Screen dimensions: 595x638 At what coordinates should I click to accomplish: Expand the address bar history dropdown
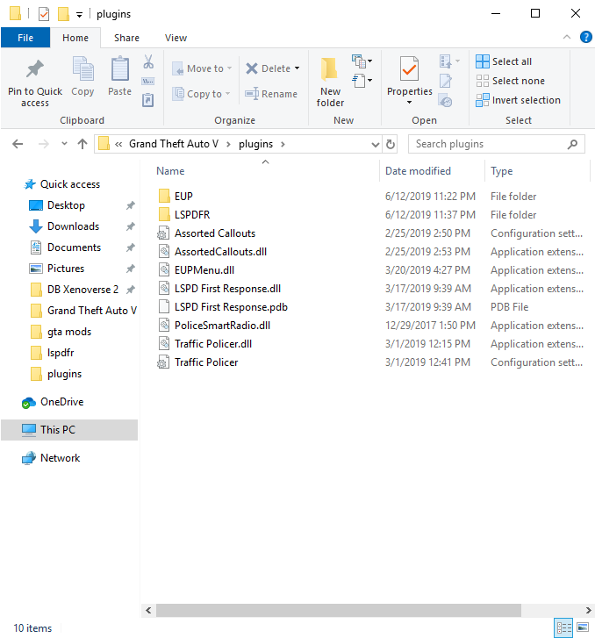[x=376, y=144]
